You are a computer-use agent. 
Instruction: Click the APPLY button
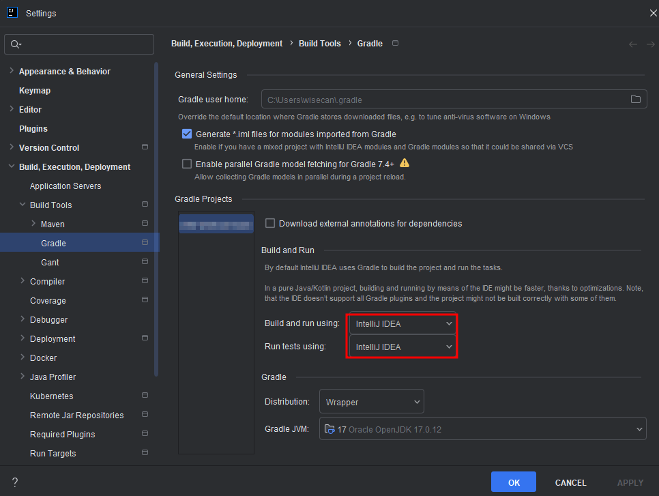(630, 482)
